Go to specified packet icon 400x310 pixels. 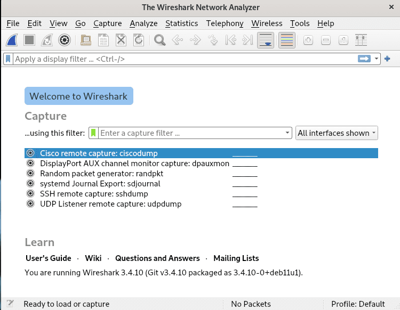213,40
